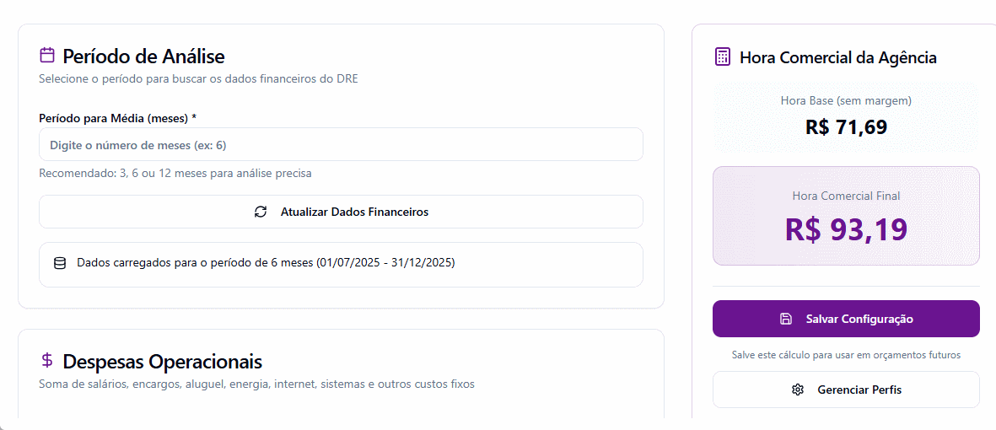Image resolution: width=996 pixels, height=430 pixels.
Task: Open the Gerenciar Perfis button label
Action: pyautogui.click(x=859, y=390)
